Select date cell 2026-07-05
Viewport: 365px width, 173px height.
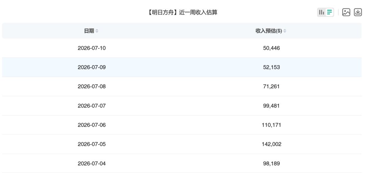[92, 144]
